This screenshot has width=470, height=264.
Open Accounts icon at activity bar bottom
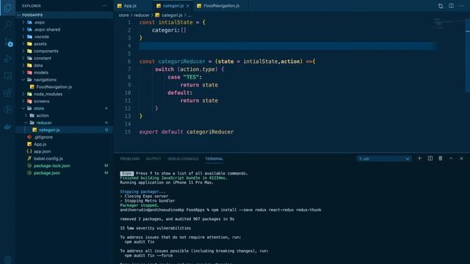[x=8, y=260]
